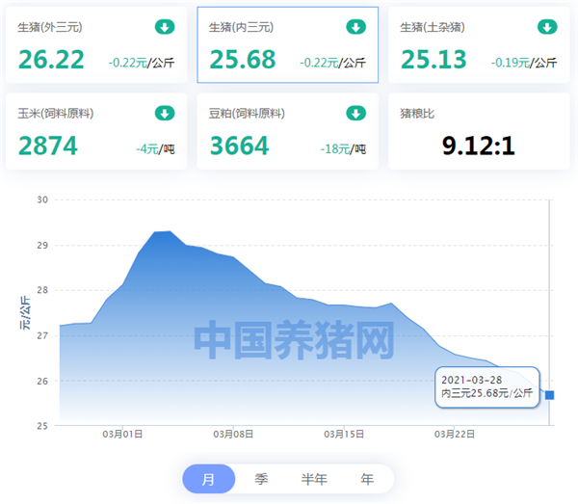
Task: Click the -0.19元/公斤 change value
Action: pyautogui.click(x=524, y=63)
